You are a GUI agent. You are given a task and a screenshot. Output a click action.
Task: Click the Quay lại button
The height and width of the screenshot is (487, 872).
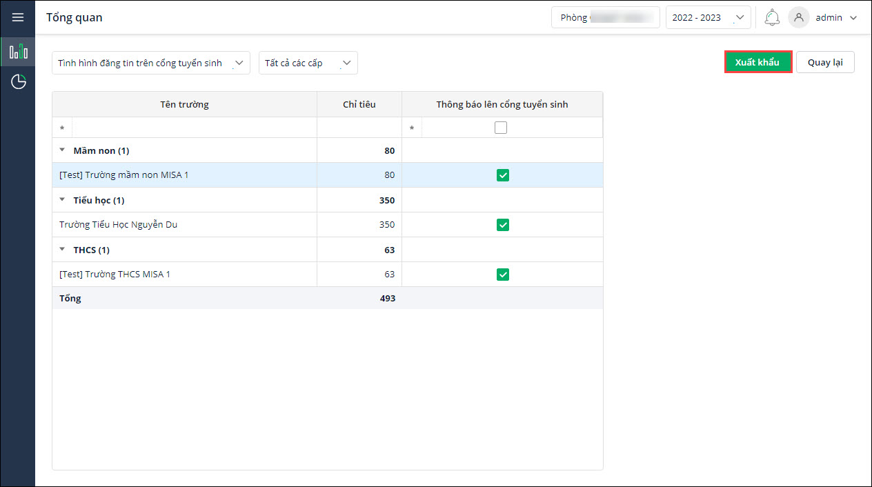coord(825,62)
